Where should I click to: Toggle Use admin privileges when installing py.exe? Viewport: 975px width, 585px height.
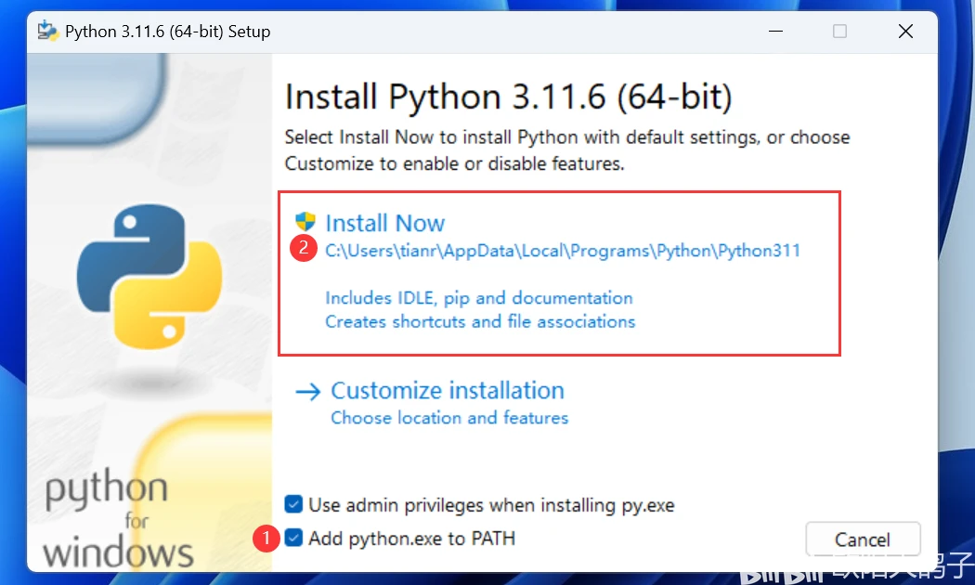[x=293, y=504]
